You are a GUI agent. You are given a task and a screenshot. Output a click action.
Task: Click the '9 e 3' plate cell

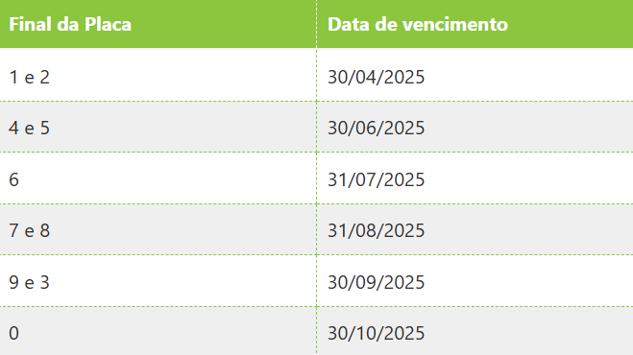click(158, 280)
